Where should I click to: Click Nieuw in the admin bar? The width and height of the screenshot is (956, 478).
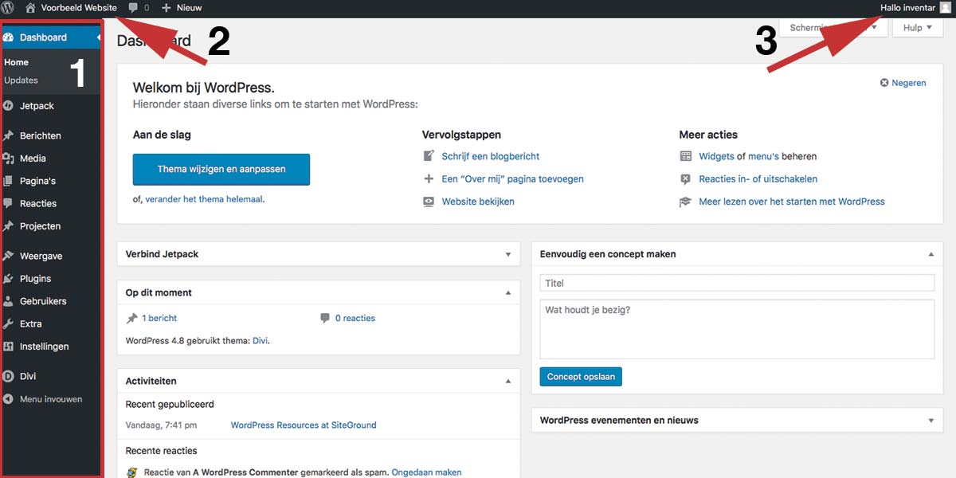pyautogui.click(x=189, y=7)
